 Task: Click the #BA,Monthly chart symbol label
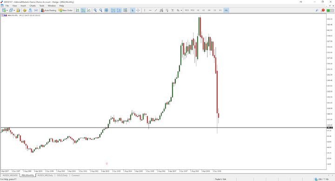(13, 15)
